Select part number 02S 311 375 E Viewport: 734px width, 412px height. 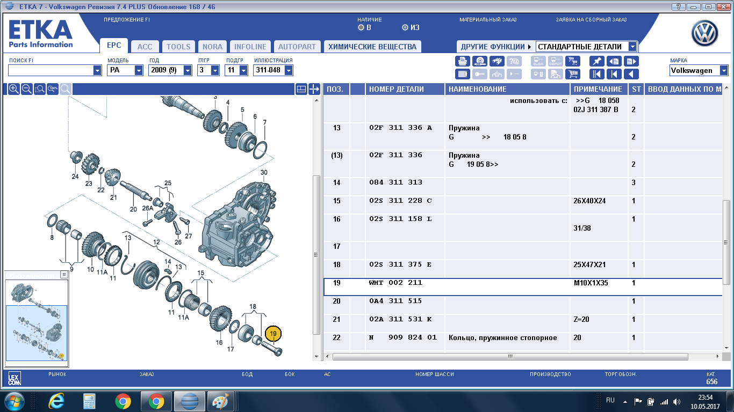click(400, 264)
